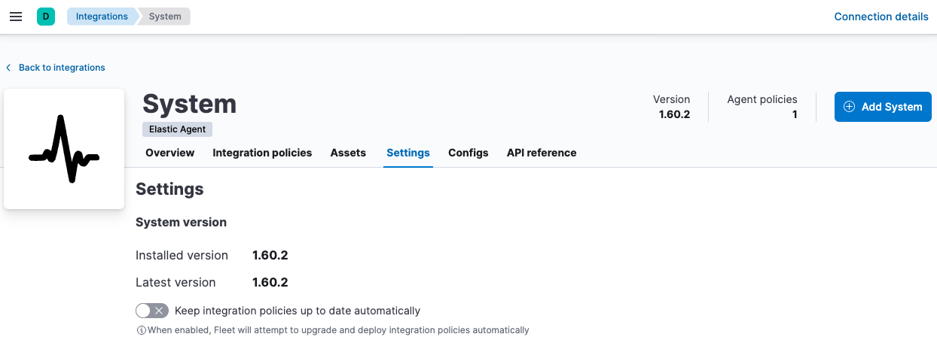The image size is (937, 352).
Task: Open the hamburger navigation menu
Action: pos(16,17)
